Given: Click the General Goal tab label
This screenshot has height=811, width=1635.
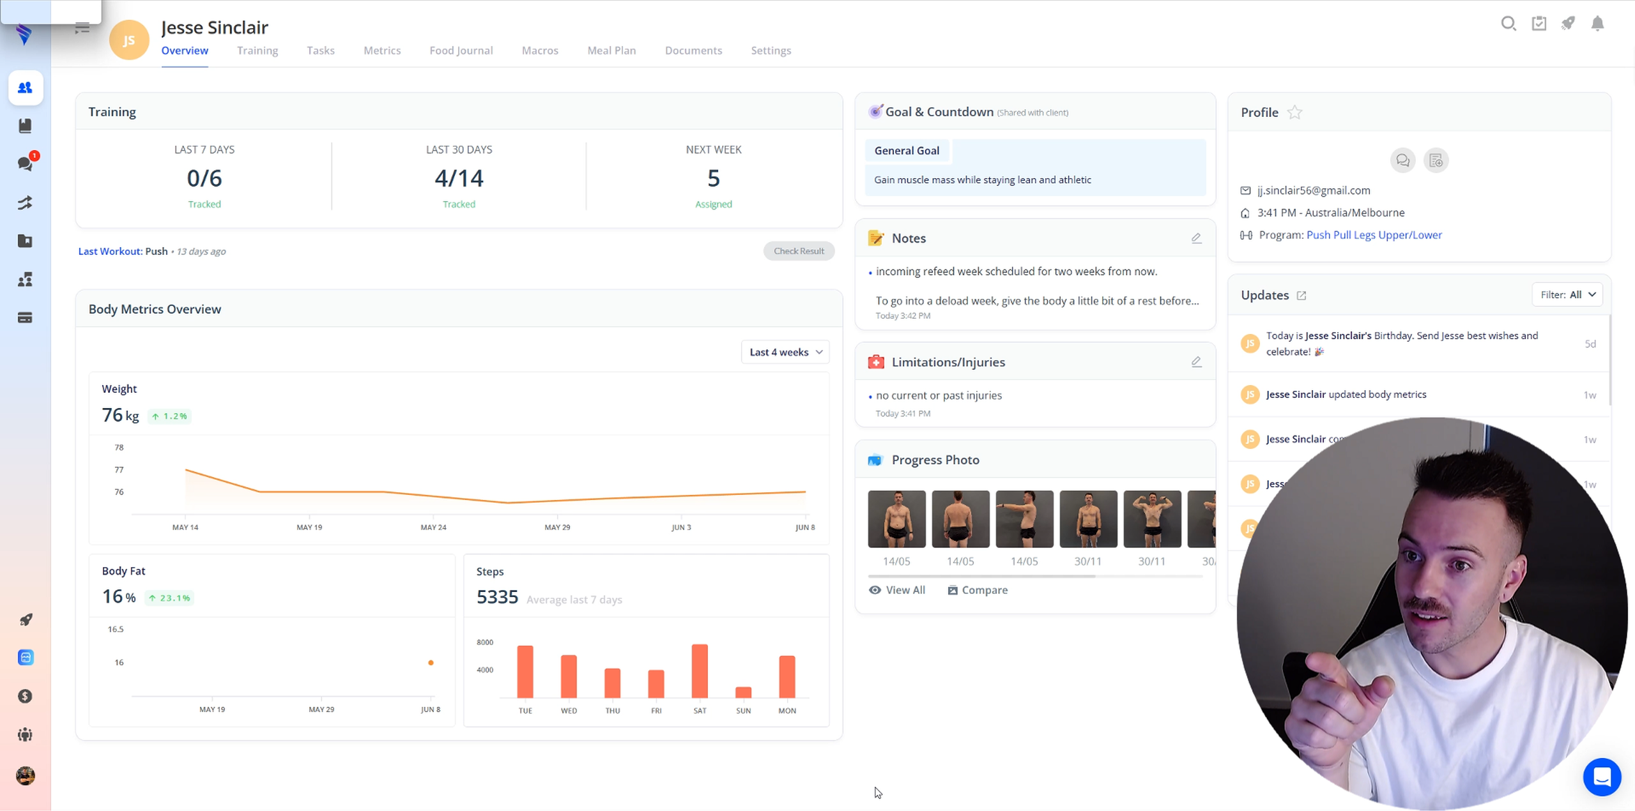Looking at the screenshot, I should [907, 151].
